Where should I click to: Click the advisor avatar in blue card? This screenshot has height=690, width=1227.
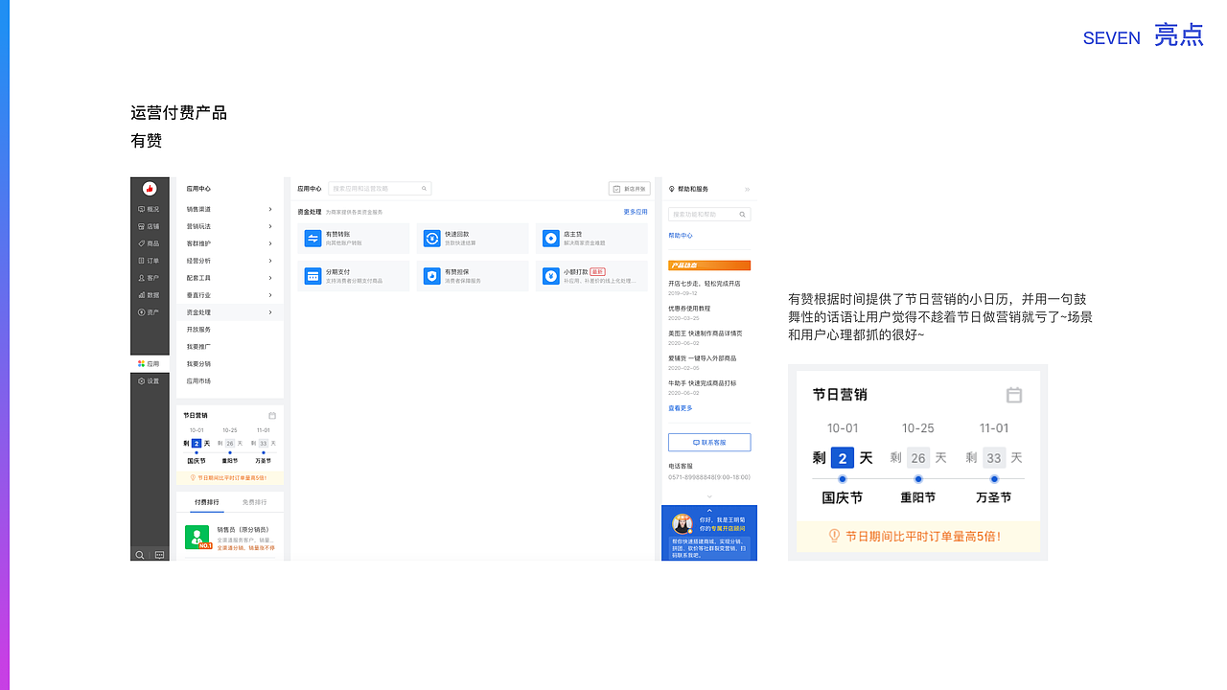point(683,524)
